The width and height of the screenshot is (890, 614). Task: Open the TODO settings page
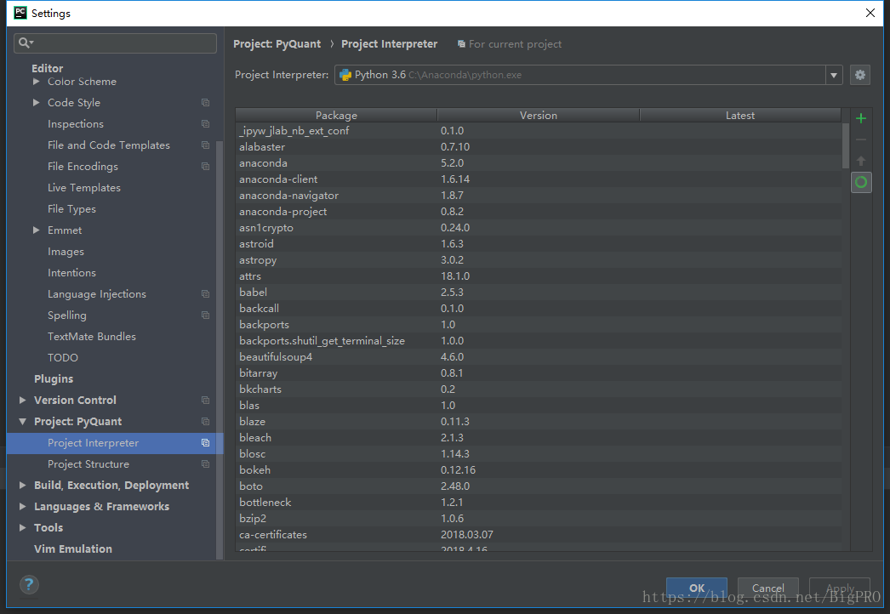pyautogui.click(x=63, y=357)
